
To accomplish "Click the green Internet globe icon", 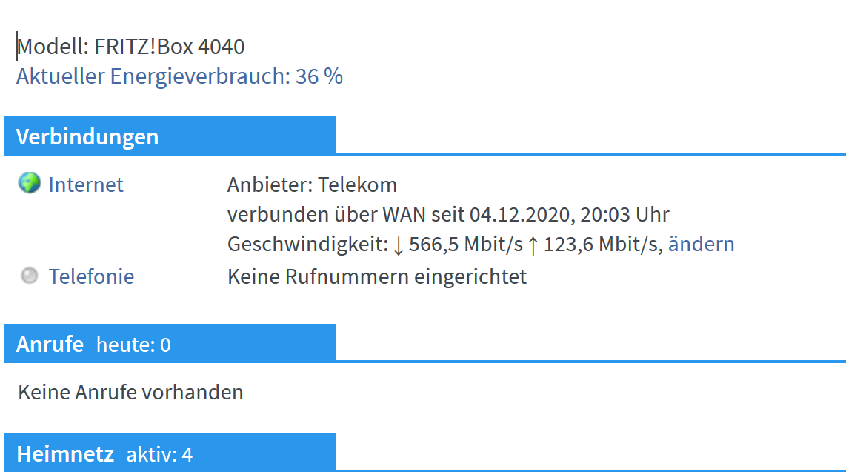I will [x=29, y=183].
